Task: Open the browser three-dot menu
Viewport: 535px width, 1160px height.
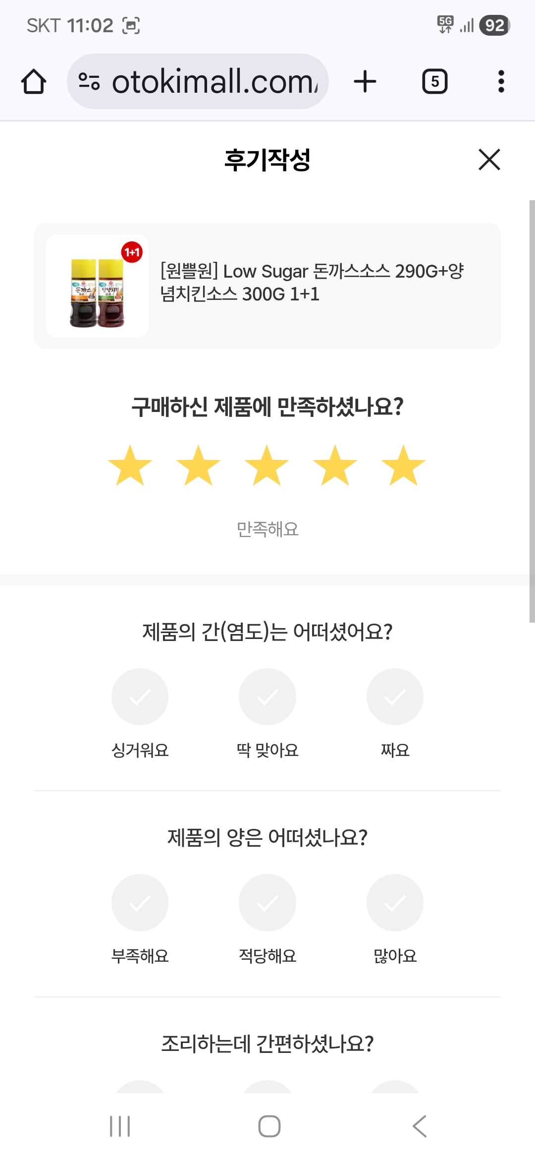Action: click(501, 82)
